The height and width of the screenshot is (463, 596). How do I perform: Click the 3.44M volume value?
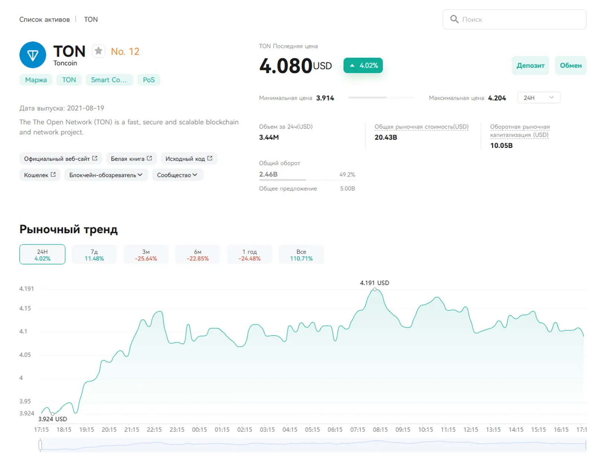tap(269, 137)
